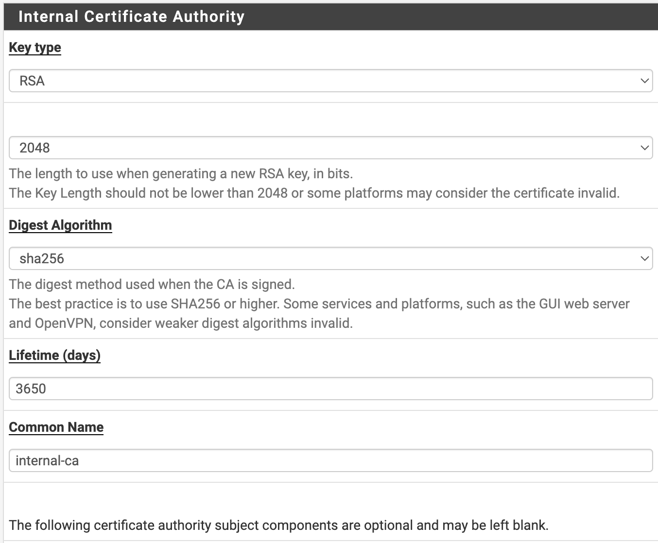Viewport: 658px width, 543px height.
Task: Click the 3650 value in the Lifetime field
Action: point(31,389)
